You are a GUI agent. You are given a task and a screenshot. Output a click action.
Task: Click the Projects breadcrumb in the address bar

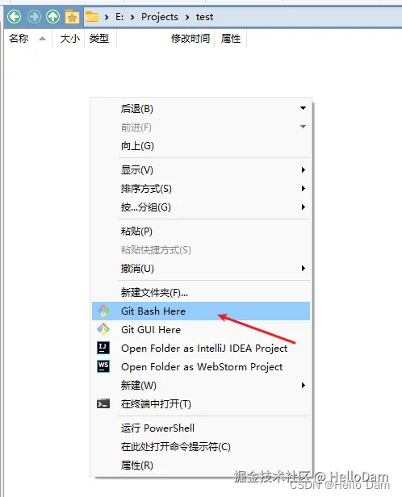coord(160,17)
